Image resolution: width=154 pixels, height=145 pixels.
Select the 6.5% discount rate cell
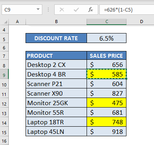point(107,38)
